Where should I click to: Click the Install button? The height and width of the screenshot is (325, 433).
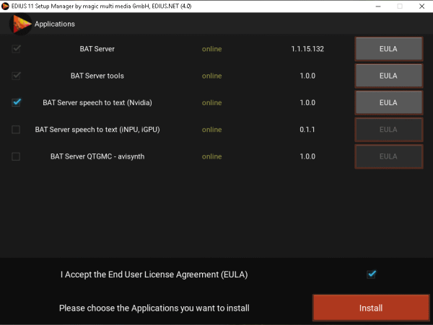click(371, 308)
